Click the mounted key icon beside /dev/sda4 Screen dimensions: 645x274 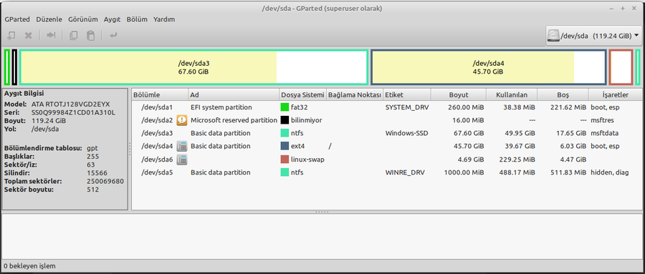tap(182, 146)
